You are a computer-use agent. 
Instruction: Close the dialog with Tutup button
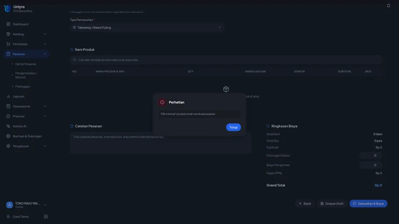233,127
